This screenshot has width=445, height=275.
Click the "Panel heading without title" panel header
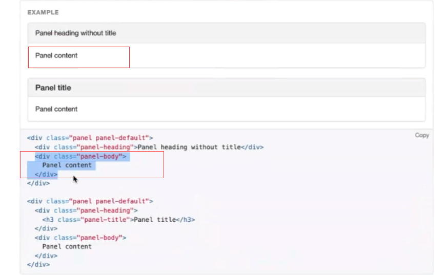[226, 33]
